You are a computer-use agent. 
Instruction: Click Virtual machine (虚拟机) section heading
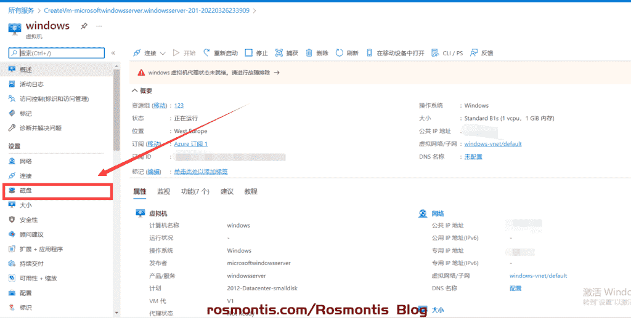point(158,213)
